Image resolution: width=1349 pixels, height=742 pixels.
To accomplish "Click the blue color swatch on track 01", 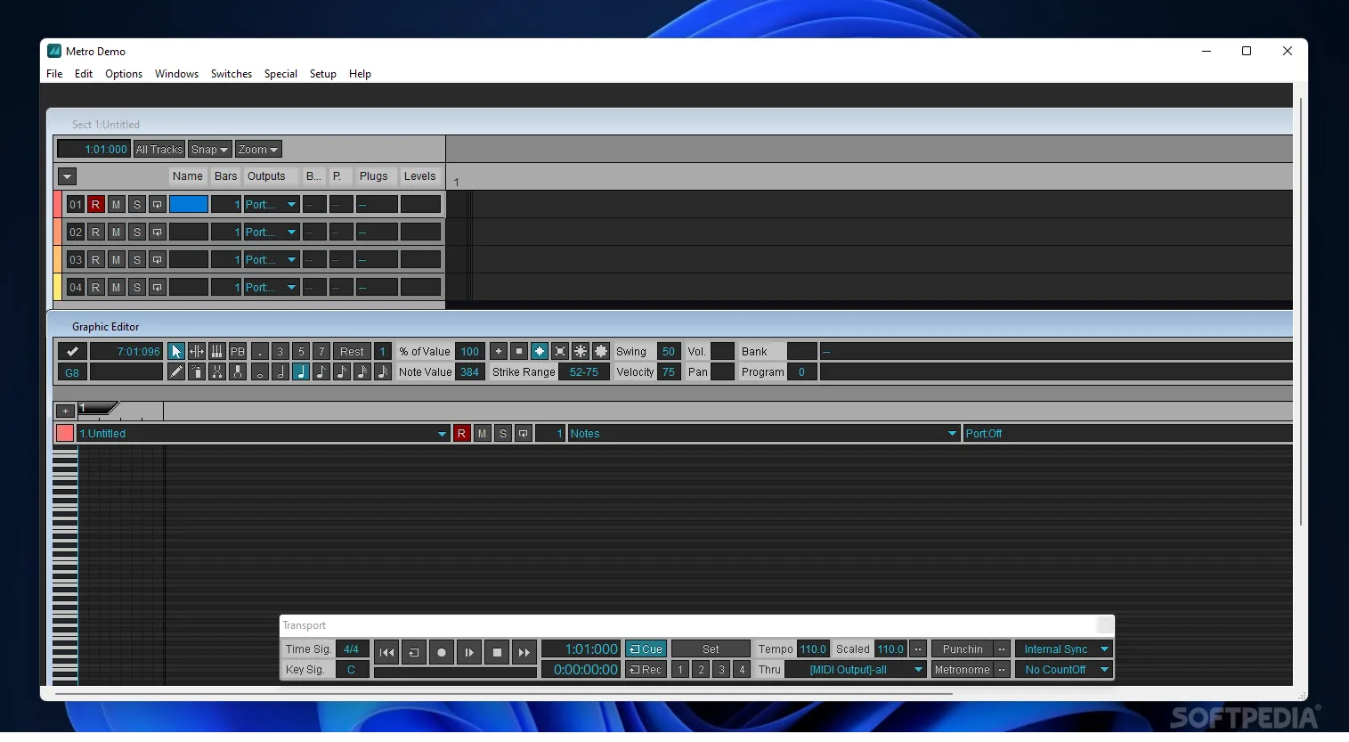I will (188, 204).
